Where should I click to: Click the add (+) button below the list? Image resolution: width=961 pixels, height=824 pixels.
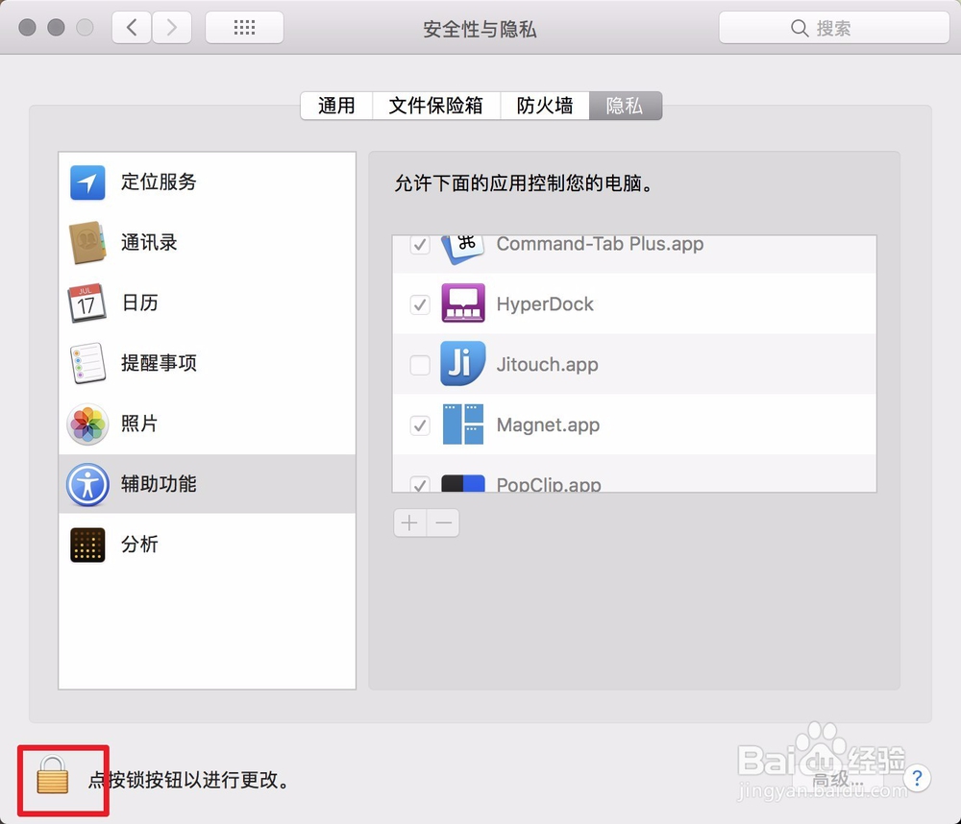pyautogui.click(x=408, y=522)
